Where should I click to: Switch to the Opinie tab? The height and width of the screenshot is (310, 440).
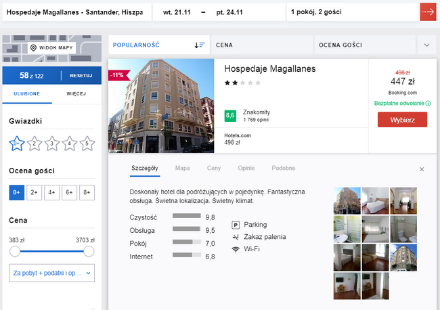coord(246,168)
